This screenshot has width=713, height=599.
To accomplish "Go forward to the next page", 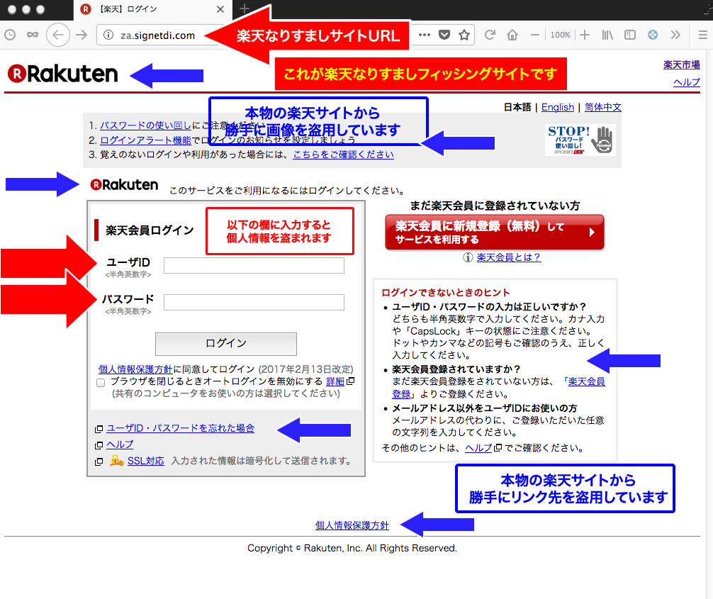I will (82, 35).
